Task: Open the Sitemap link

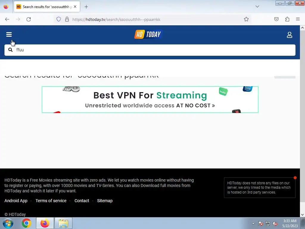Action: [x=105, y=201]
